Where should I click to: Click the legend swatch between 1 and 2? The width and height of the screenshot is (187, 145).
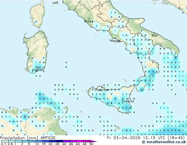(19, 141)
